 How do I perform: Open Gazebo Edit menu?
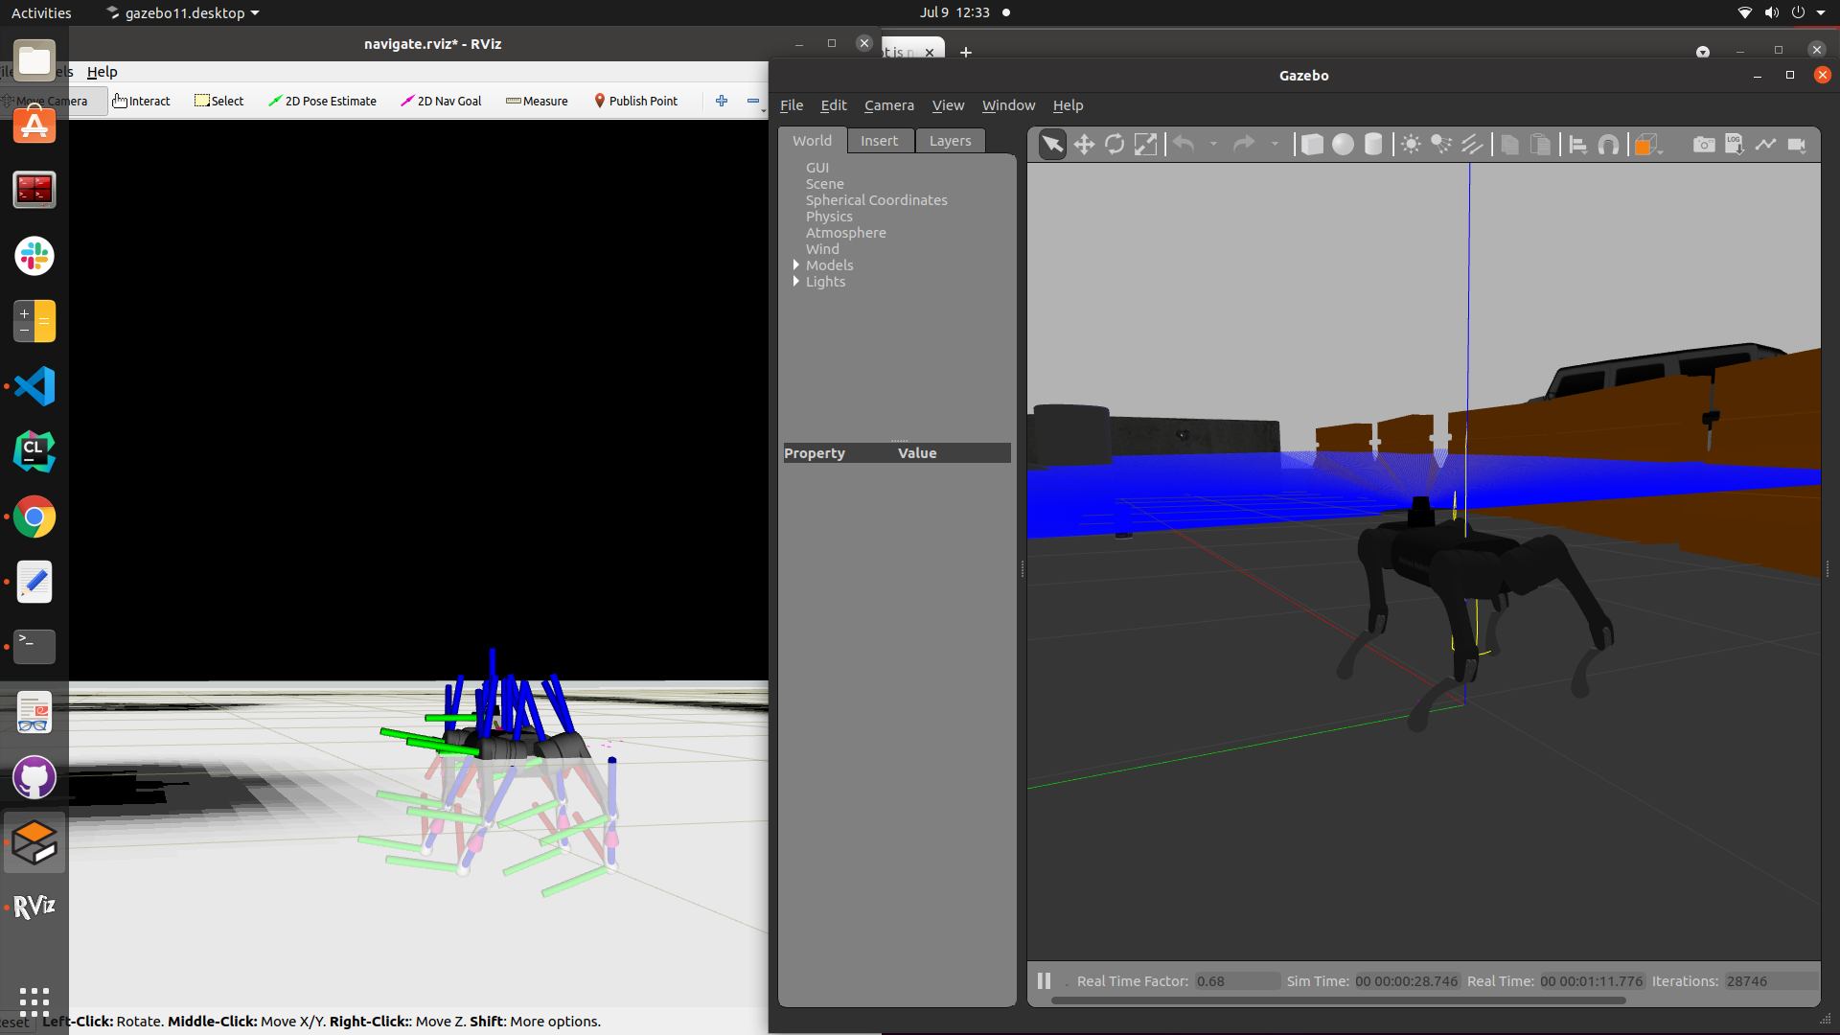coord(833,105)
